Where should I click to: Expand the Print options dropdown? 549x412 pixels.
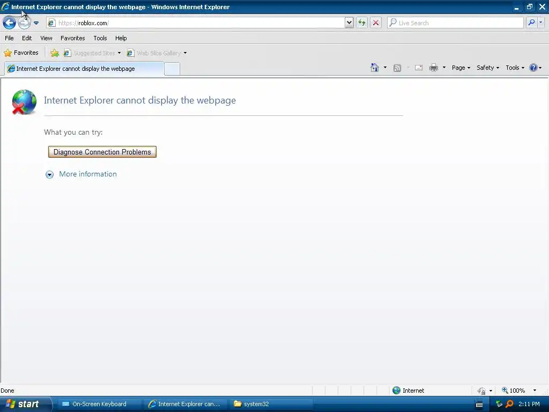click(444, 67)
